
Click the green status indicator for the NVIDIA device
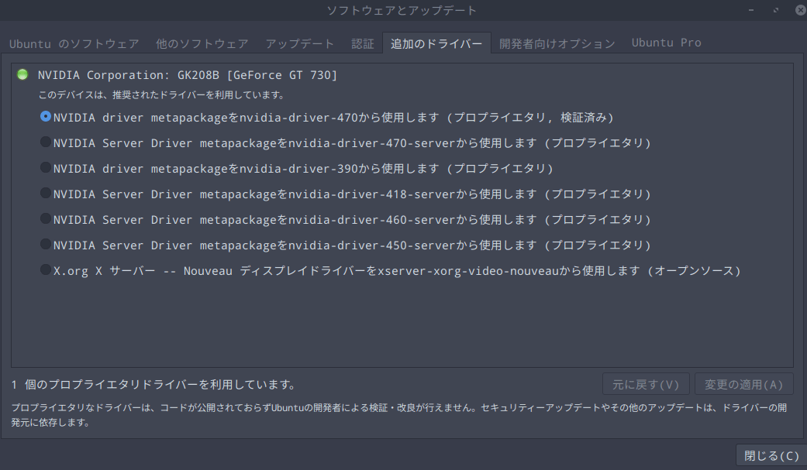click(22, 74)
